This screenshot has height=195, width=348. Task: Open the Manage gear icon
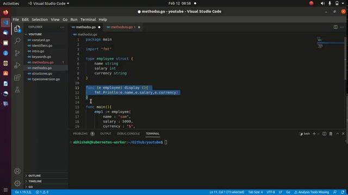[x=17, y=183]
